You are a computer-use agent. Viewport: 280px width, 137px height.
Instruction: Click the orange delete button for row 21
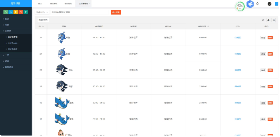(270, 54)
